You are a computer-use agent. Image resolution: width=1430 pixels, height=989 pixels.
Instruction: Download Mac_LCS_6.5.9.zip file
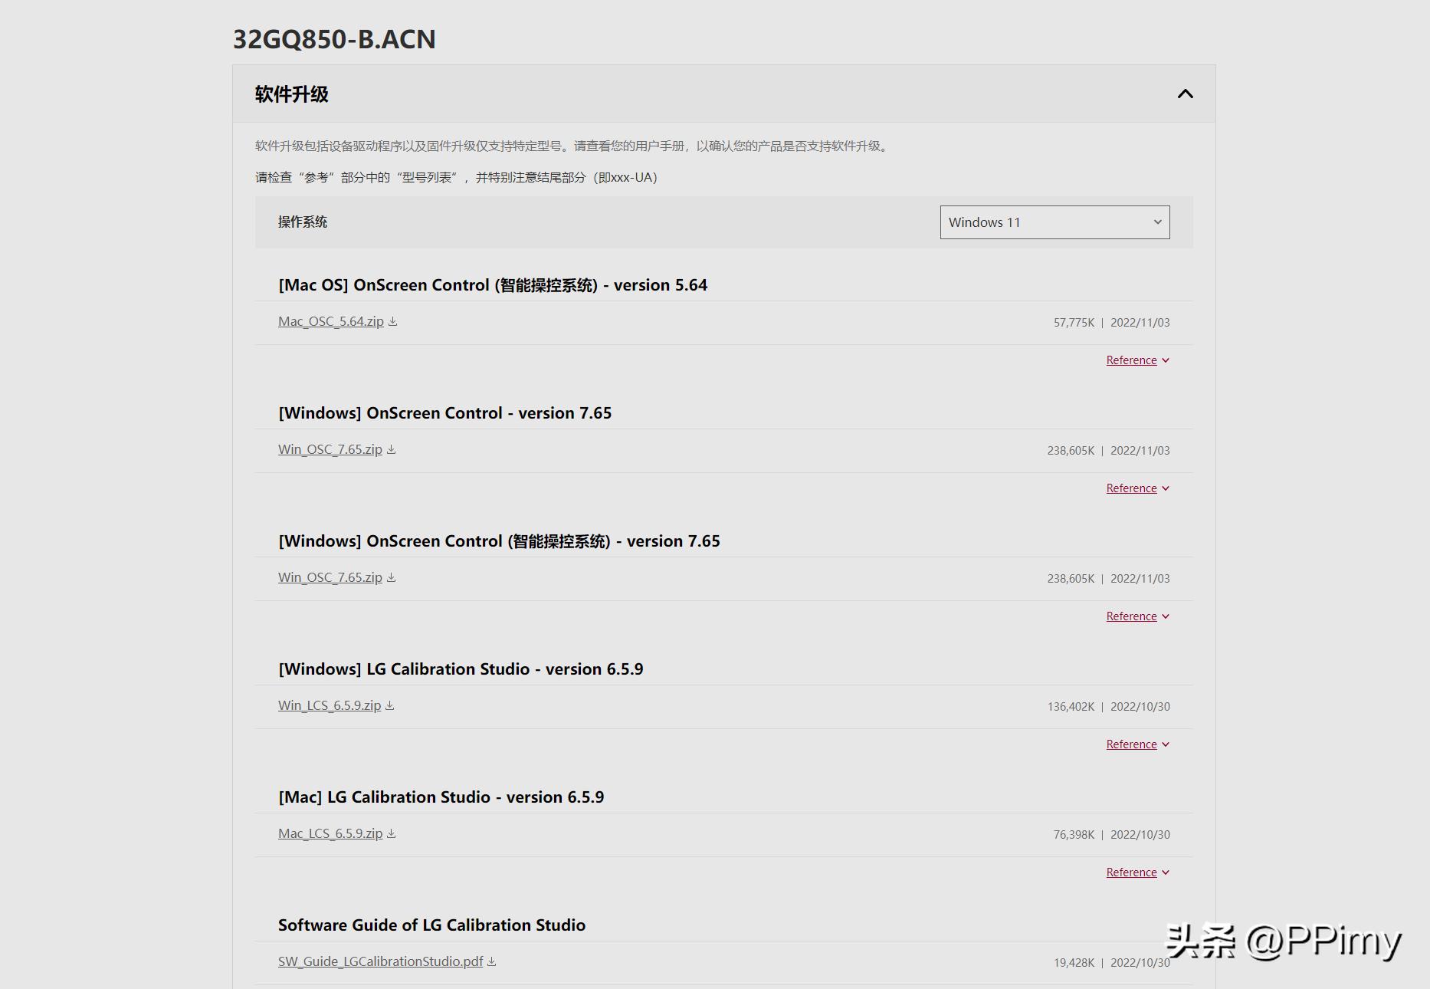click(330, 833)
